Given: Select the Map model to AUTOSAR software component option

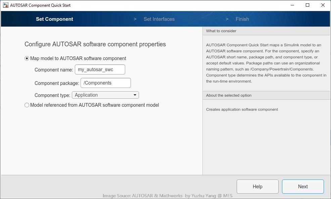Looking at the screenshot, I should [x=27, y=58].
